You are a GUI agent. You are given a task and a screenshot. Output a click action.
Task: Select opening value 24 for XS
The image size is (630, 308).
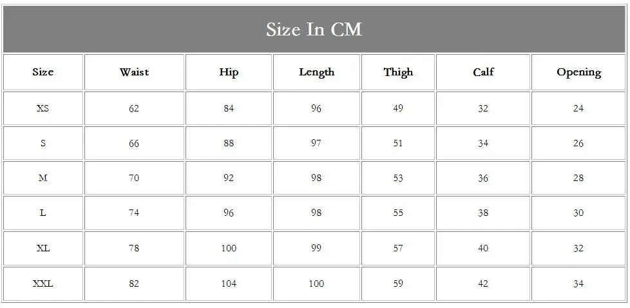[578, 108]
